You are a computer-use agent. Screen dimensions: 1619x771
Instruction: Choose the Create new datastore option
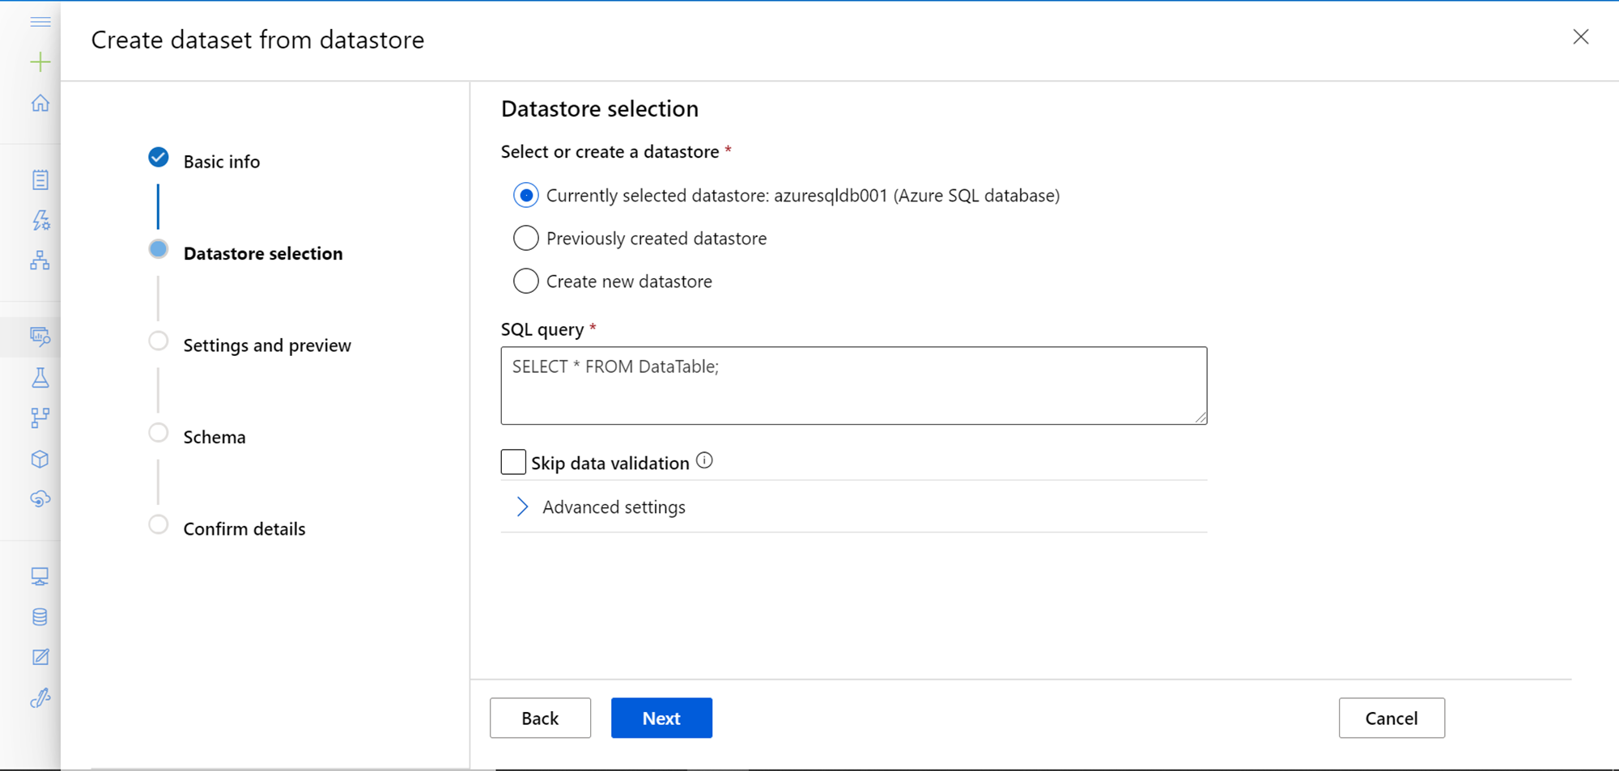(x=526, y=282)
